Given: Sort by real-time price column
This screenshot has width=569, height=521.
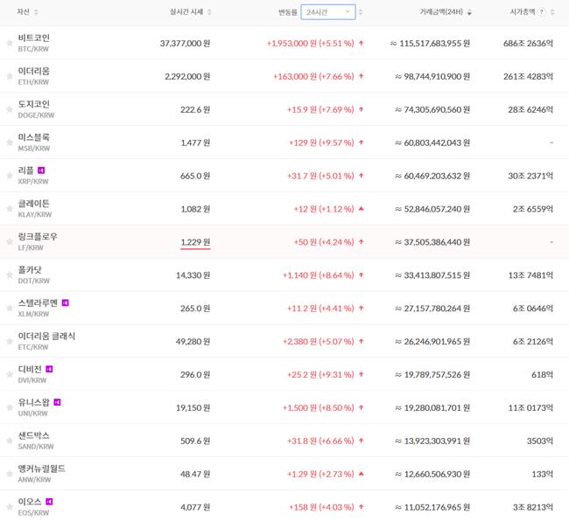Looking at the screenshot, I should [x=189, y=12].
